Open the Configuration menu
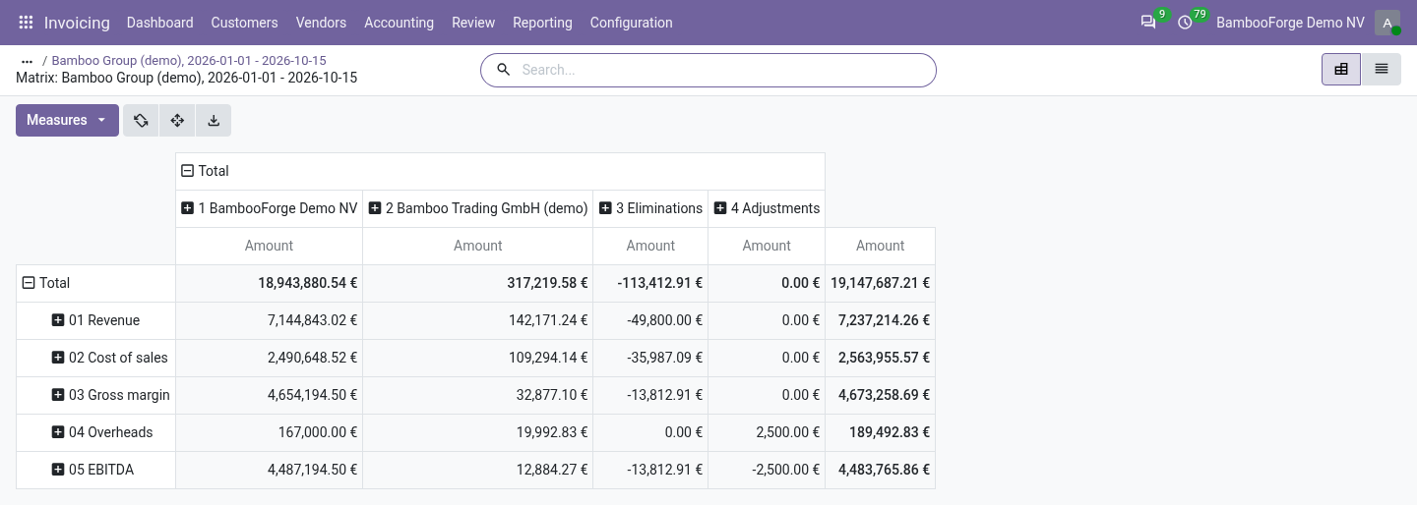The height and width of the screenshot is (505, 1417). (x=631, y=22)
